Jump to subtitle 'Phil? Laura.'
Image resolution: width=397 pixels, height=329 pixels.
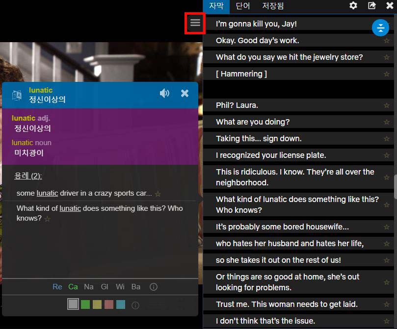(237, 105)
